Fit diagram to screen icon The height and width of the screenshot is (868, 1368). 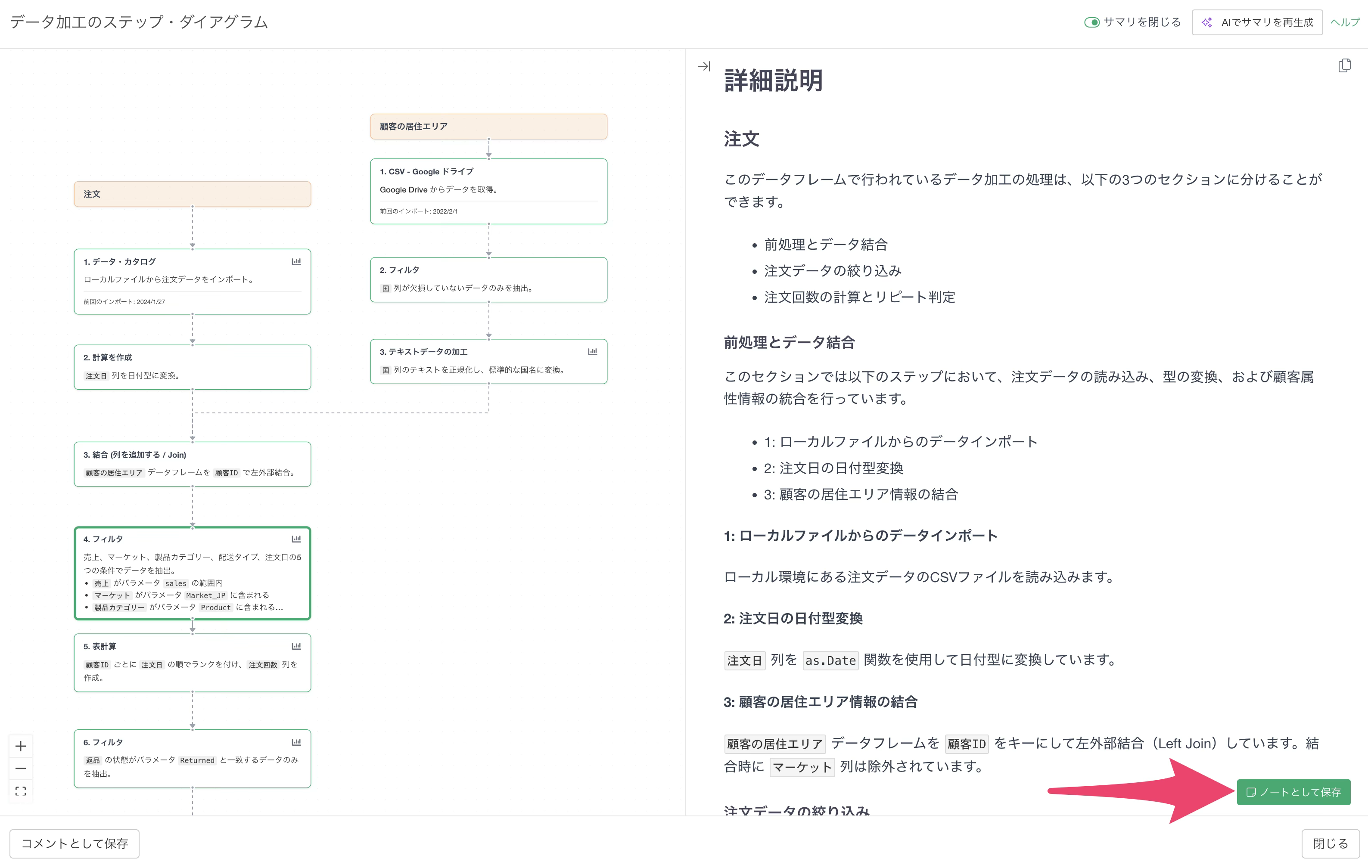point(20,791)
